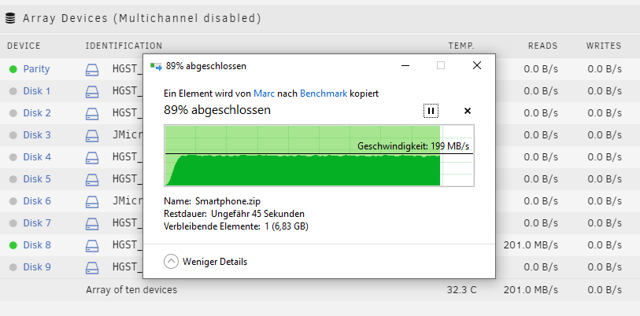Image resolution: width=640 pixels, height=316 pixels.
Task: Click the Disk 8 drive icon
Action: point(92,245)
